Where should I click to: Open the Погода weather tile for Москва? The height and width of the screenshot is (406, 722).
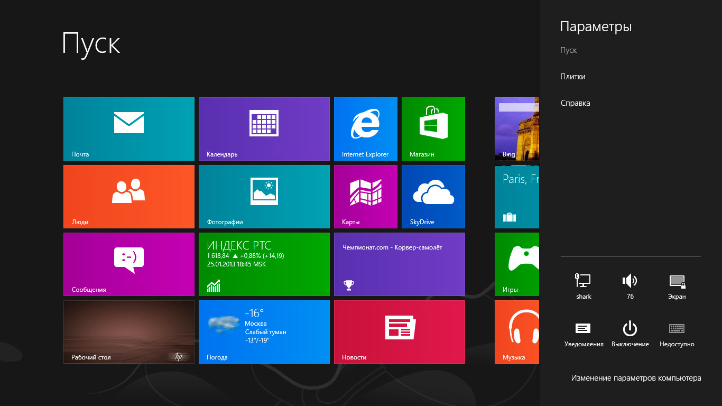264,331
